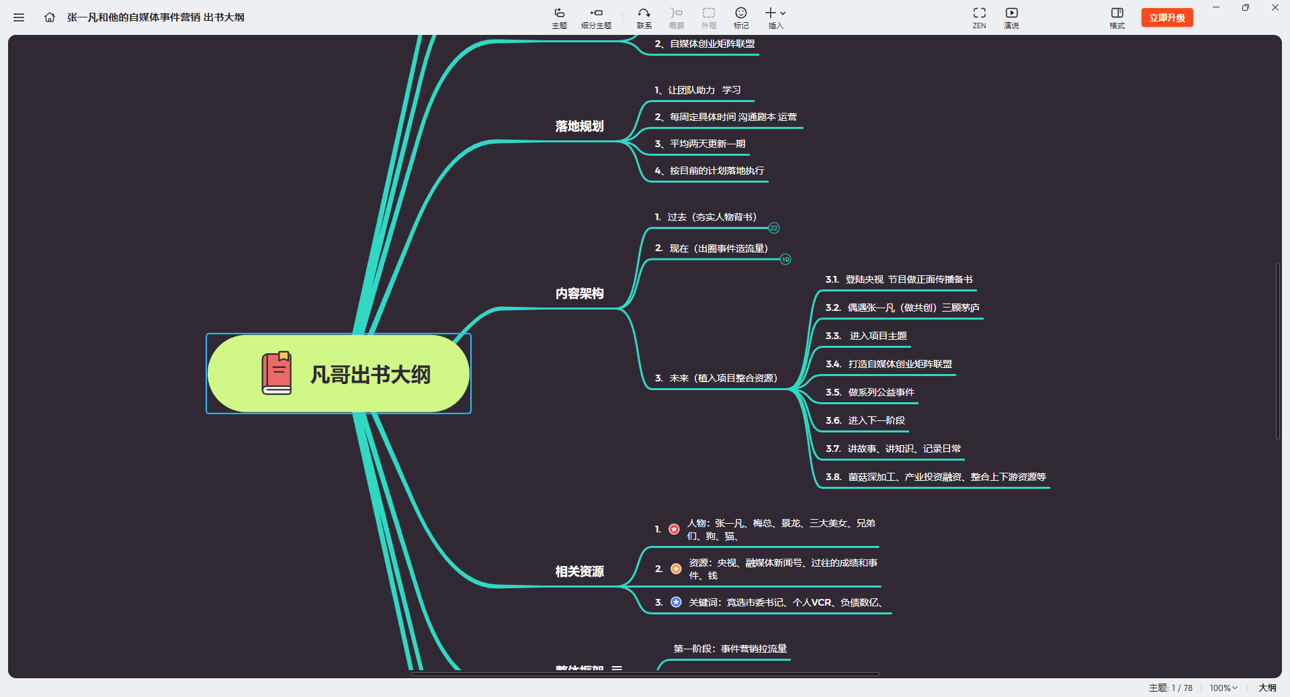The height and width of the screenshot is (697, 1290).
Task: Switch to the 大纲 outline view
Action: point(1267,688)
